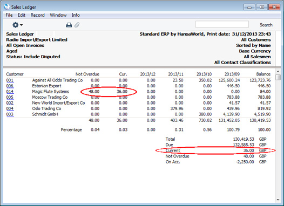Viewport: 284px width, 206px height.
Task: Click the Customer column header
Action: point(15,74)
